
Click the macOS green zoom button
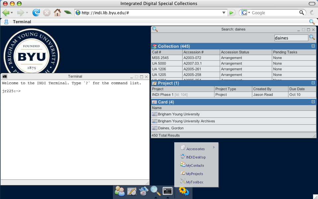point(19,3)
